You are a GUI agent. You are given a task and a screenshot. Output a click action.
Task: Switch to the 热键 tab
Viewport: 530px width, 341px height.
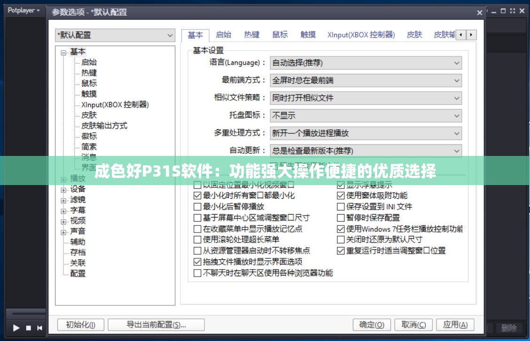coord(252,34)
